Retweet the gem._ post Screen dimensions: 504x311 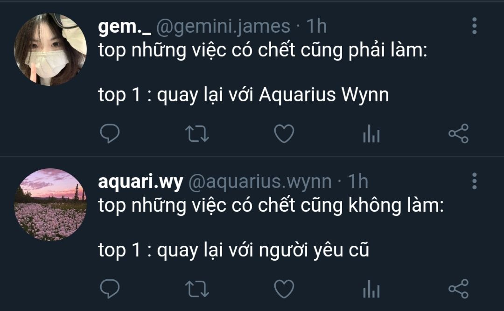point(197,134)
